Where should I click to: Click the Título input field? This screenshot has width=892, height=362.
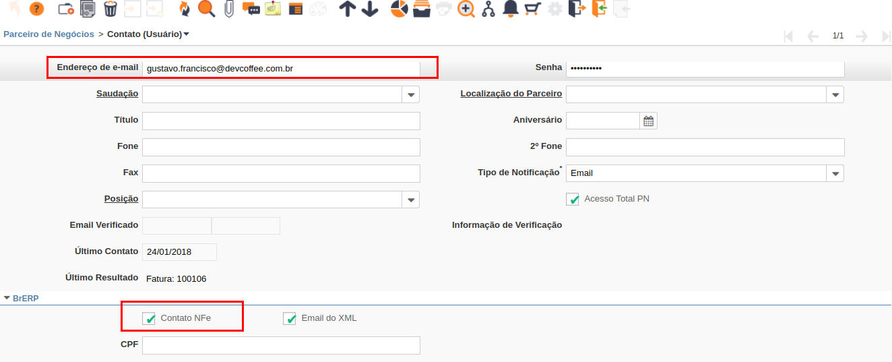281,121
